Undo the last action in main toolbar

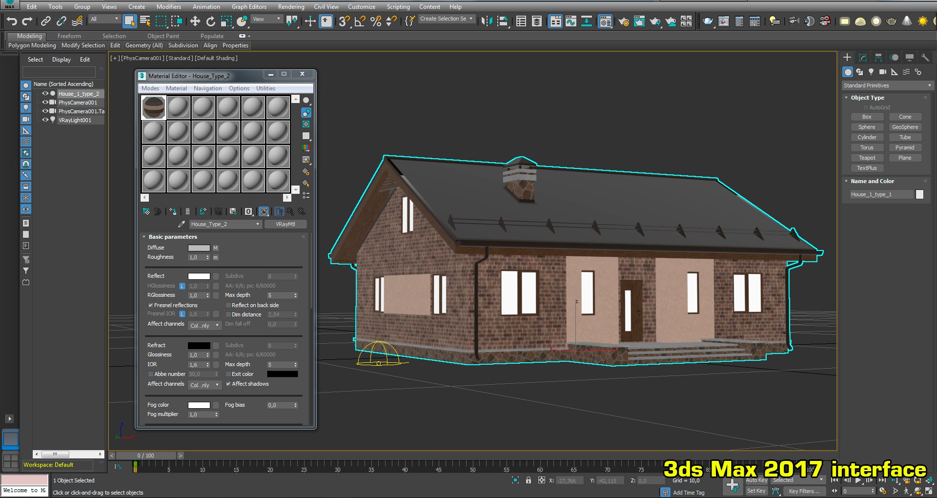click(x=12, y=21)
